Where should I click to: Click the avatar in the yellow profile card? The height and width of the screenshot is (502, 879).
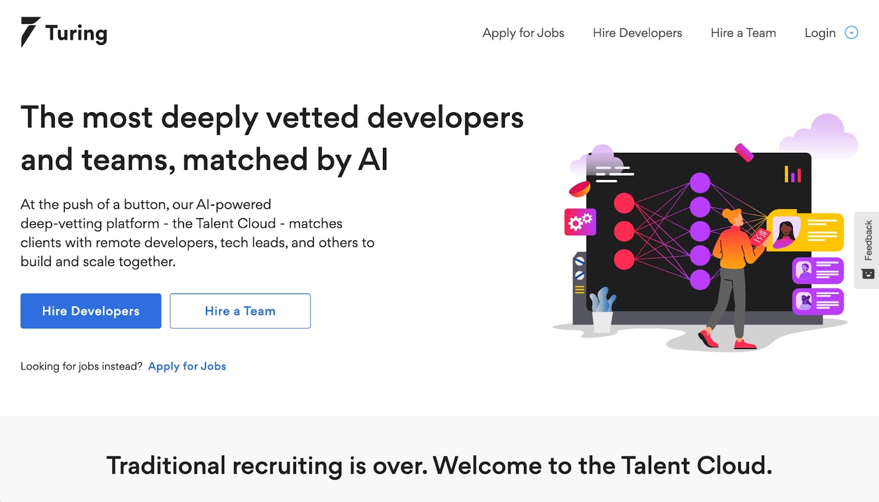[787, 233]
